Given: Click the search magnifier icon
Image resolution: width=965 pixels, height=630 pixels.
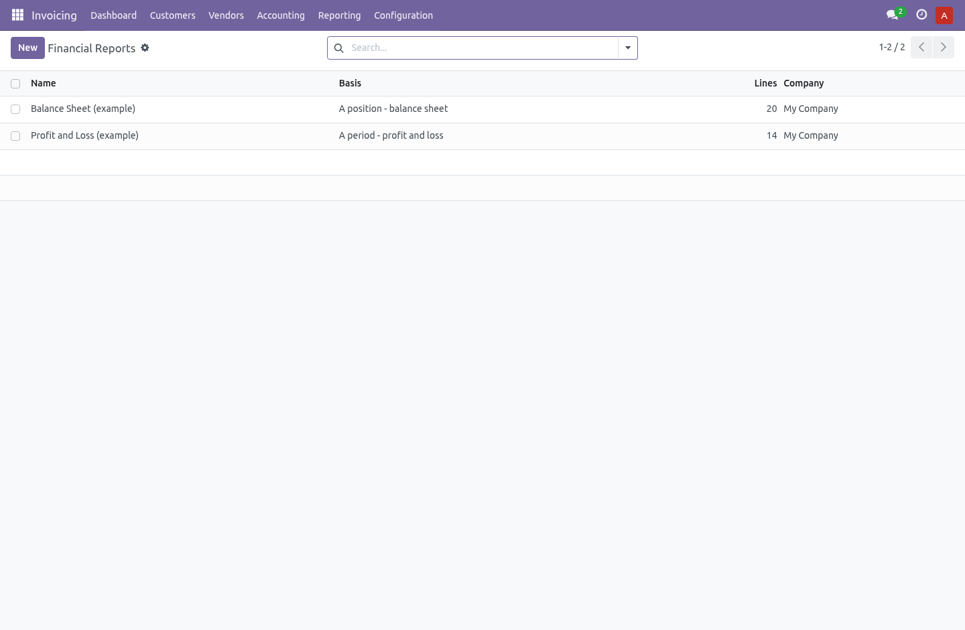Looking at the screenshot, I should click(x=339, y=48).
